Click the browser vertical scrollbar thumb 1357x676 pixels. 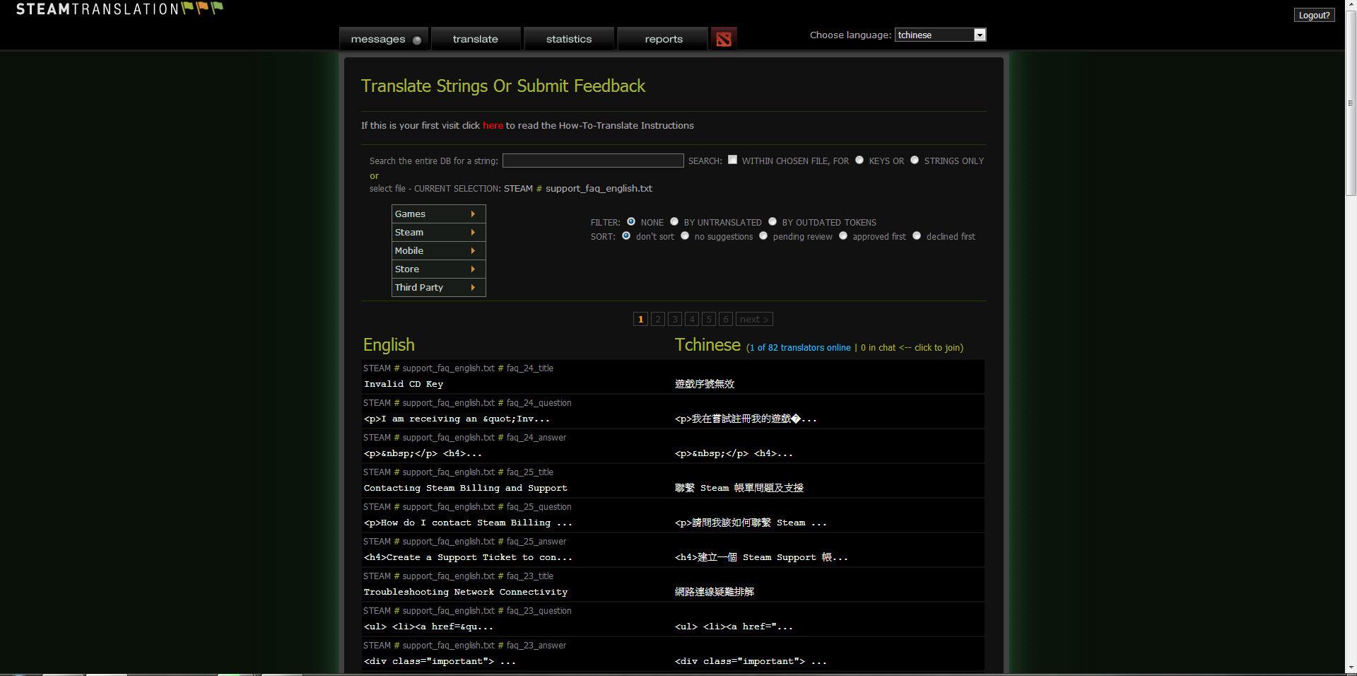[1351, 104]
